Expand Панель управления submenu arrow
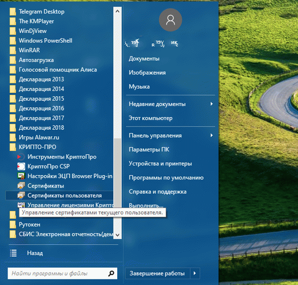The image size is (298, 285). [212, 136]
